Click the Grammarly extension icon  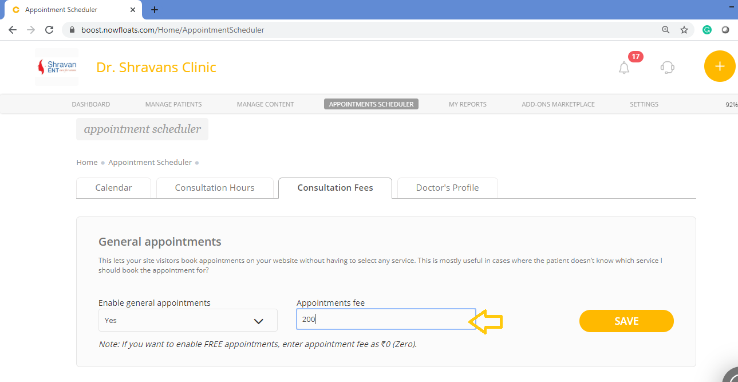tap(707, 30)
